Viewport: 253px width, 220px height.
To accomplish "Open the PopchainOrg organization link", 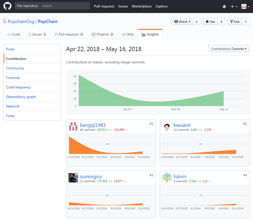I will (21, 21).
